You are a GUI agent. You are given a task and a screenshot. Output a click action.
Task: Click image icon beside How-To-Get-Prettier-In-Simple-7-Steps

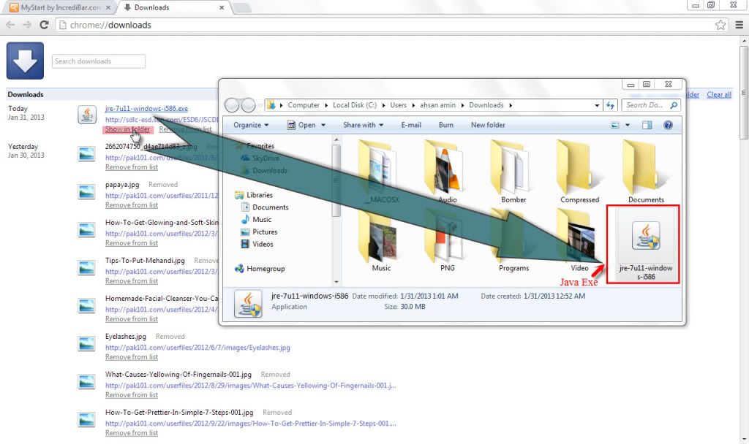86,420
